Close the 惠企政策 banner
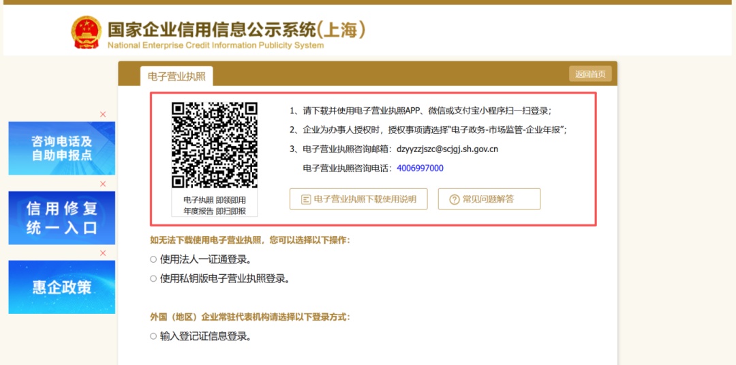The image size is (736, 365). [103, 253]
